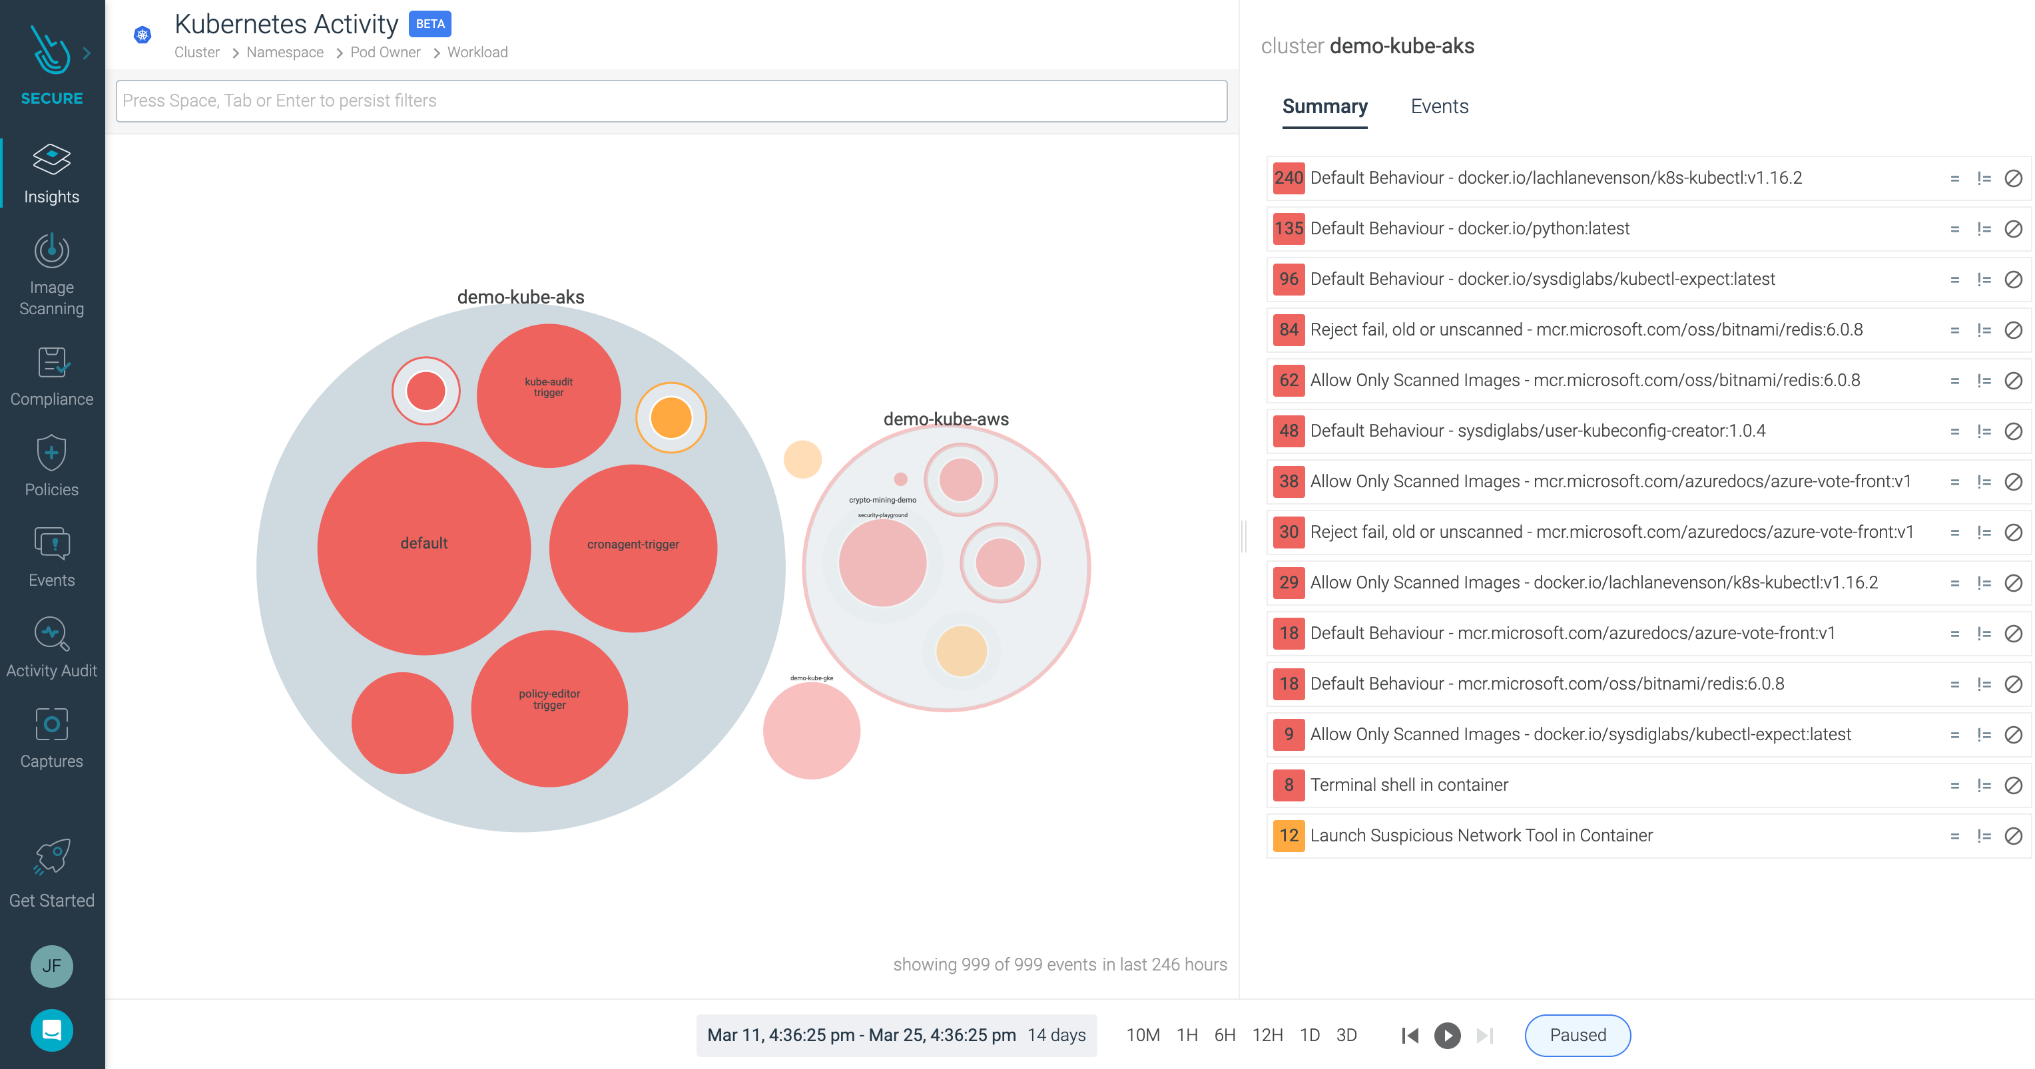The image size is (2035, 1069).
Task: Click the Kubernetes wheel icon by title
Action: click(x=143, y=35)
